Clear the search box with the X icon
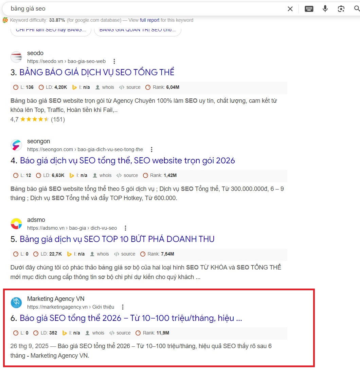The width and height of the screenshot is (360, 375). [x=290, y=9]
